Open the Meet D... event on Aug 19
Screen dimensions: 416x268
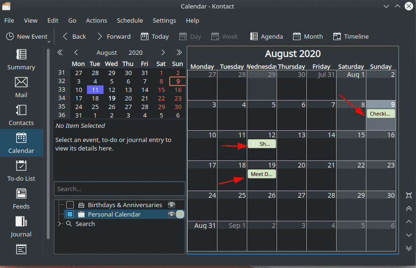tap(261, 174)
